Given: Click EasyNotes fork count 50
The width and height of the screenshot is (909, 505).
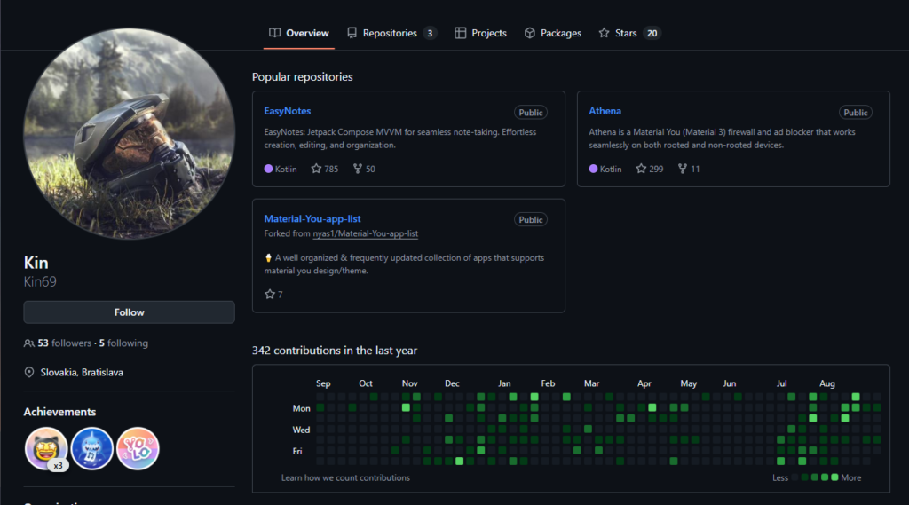Looking at the screenshot, I should (364, 169).
